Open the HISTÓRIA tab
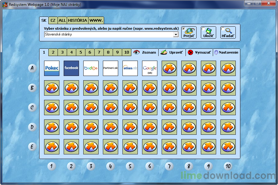Viewport: 278px width, 185px height. [x=77, y=21]
